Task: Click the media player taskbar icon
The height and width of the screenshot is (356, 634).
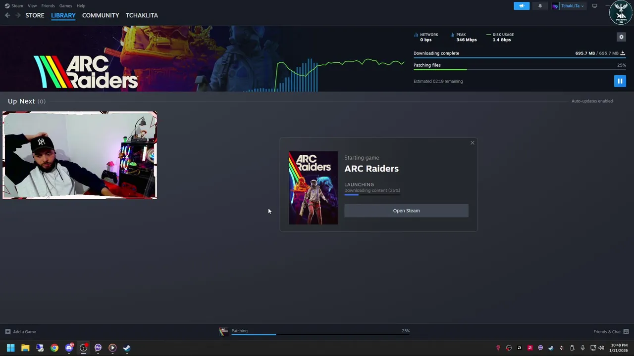Action: pyautogui.click(x=112, y=348)
